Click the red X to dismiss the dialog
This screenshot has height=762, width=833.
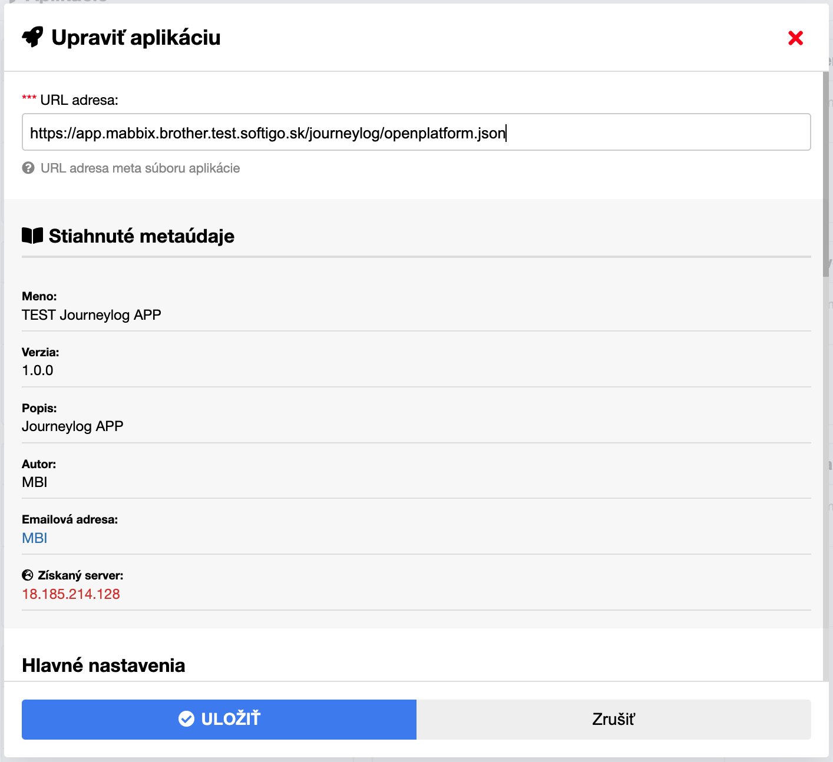[795, 38]
